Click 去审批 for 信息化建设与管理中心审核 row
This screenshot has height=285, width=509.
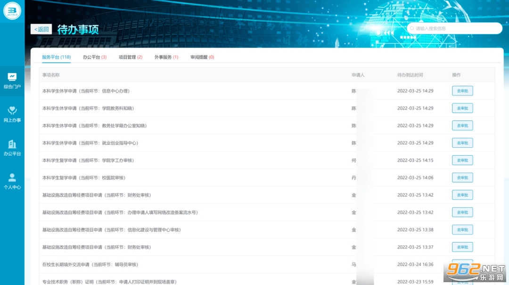point(462,230)
